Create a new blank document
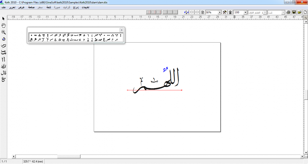Screen dimensions: 308x164 (305, 12)
